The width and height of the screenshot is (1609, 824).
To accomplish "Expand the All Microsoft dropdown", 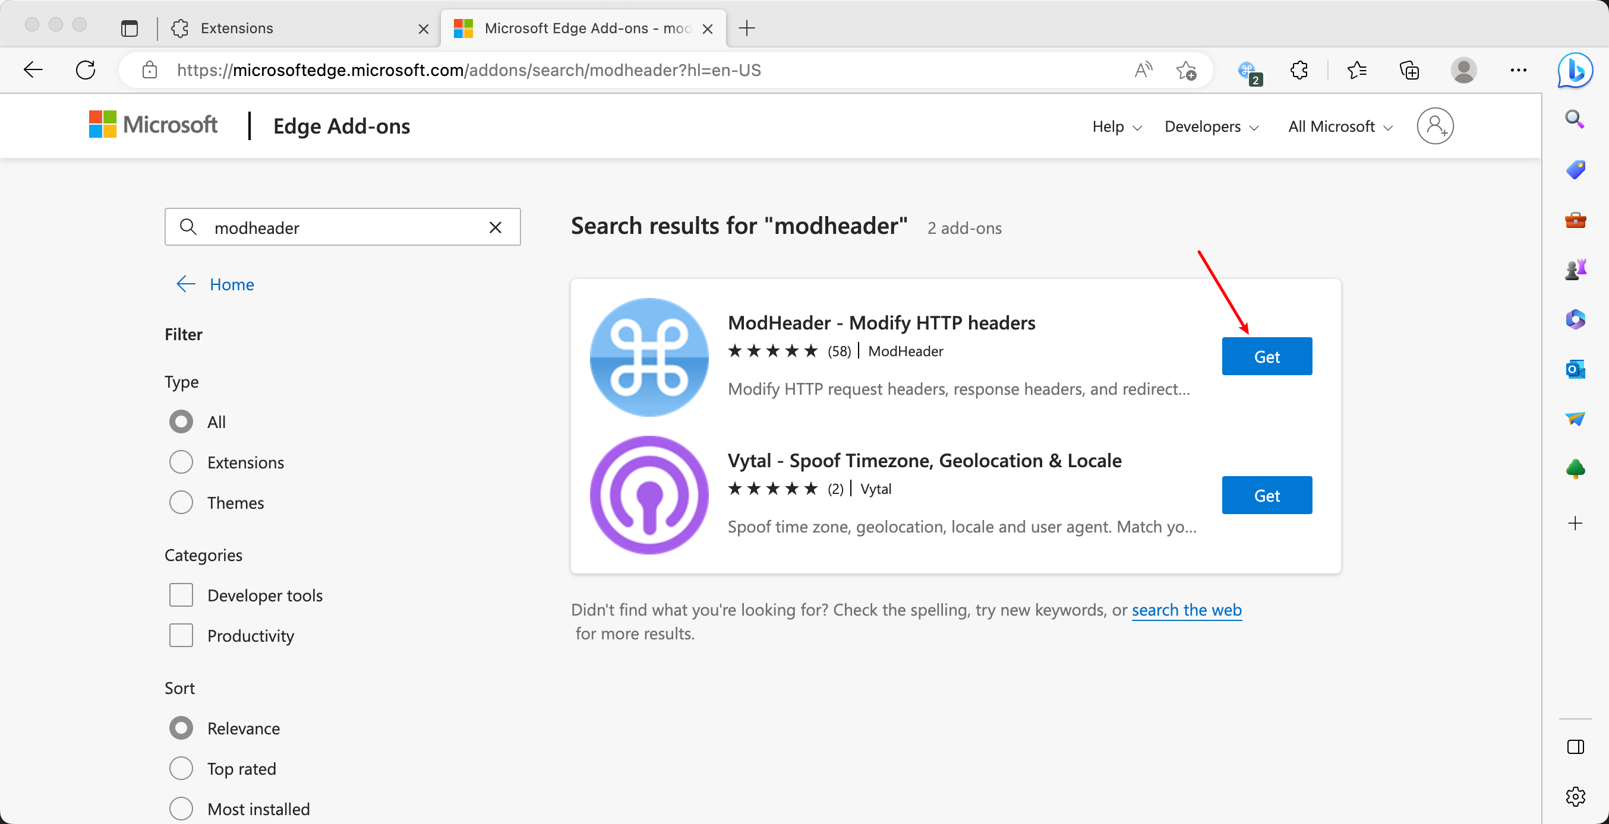I will tap(1340, 126).
